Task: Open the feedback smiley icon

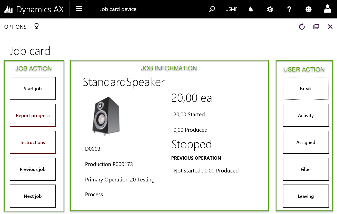Action: pos(309,9)
